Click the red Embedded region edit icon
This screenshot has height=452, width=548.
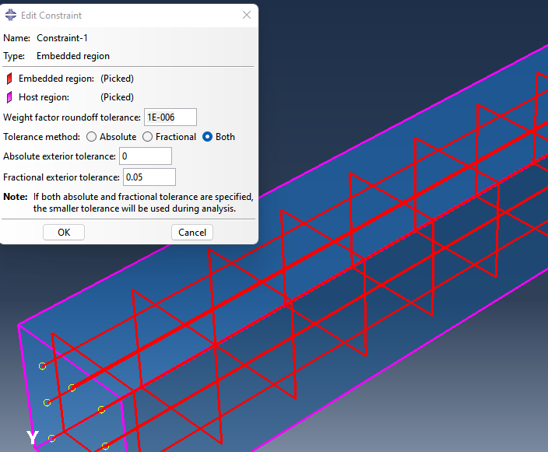9,79
